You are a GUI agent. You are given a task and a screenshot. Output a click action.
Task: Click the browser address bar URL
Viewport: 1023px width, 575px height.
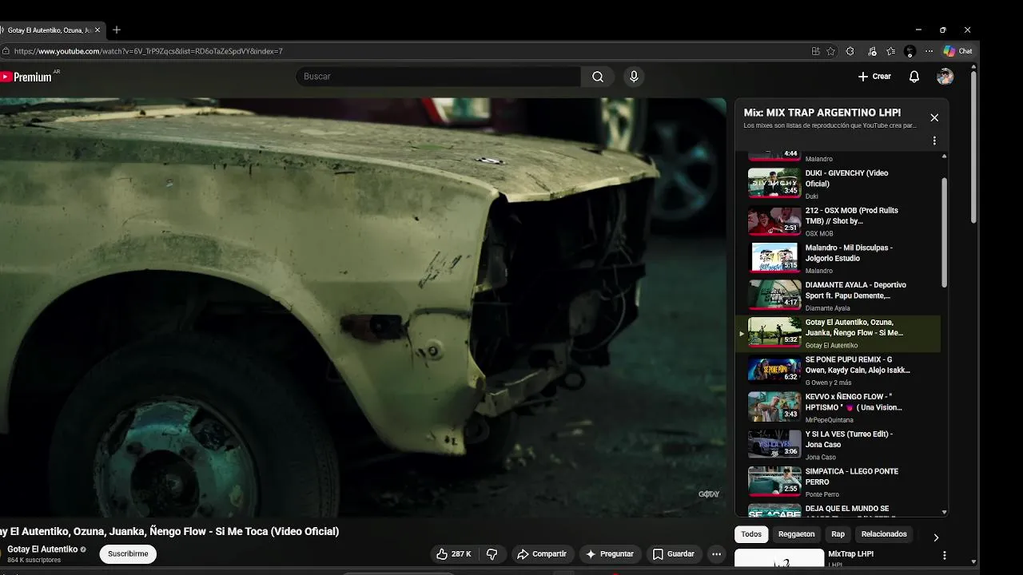148,51
